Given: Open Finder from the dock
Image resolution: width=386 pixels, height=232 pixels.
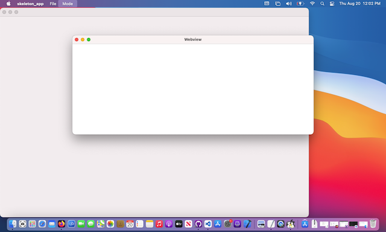Looking at the screenshot, I should (13, 224).
